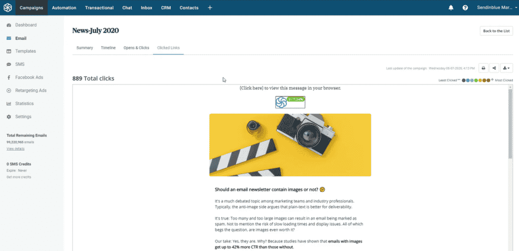
Task: Switch to the Opens & Clicks tab
Action: [136, 48]
